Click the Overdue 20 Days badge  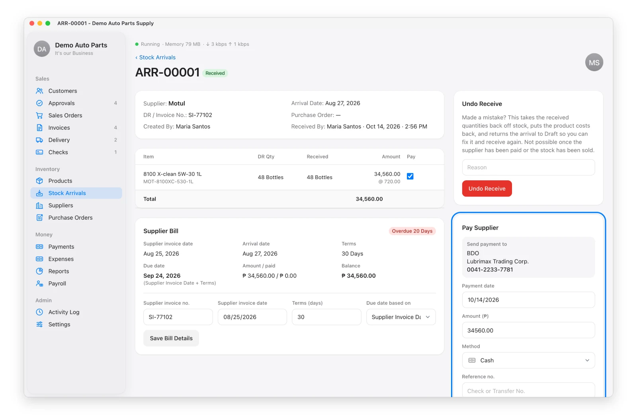(x=412, y=231)
